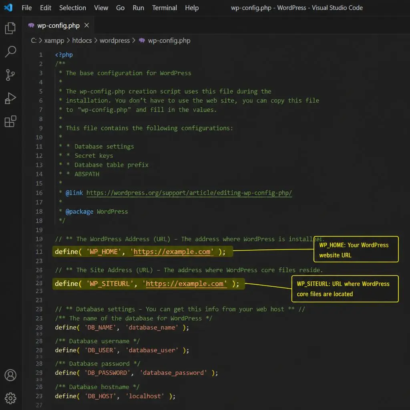Click the 'WP_SITEURL' constant string
The width and height of the screenshot is (410, 410).
tap(110, 284)
